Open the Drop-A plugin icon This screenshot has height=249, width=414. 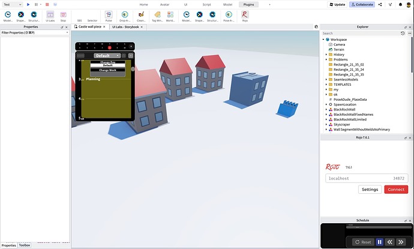(x=125, y=16)
